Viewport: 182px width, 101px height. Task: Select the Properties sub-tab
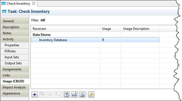pyautogui.click(x=15, y=45)
